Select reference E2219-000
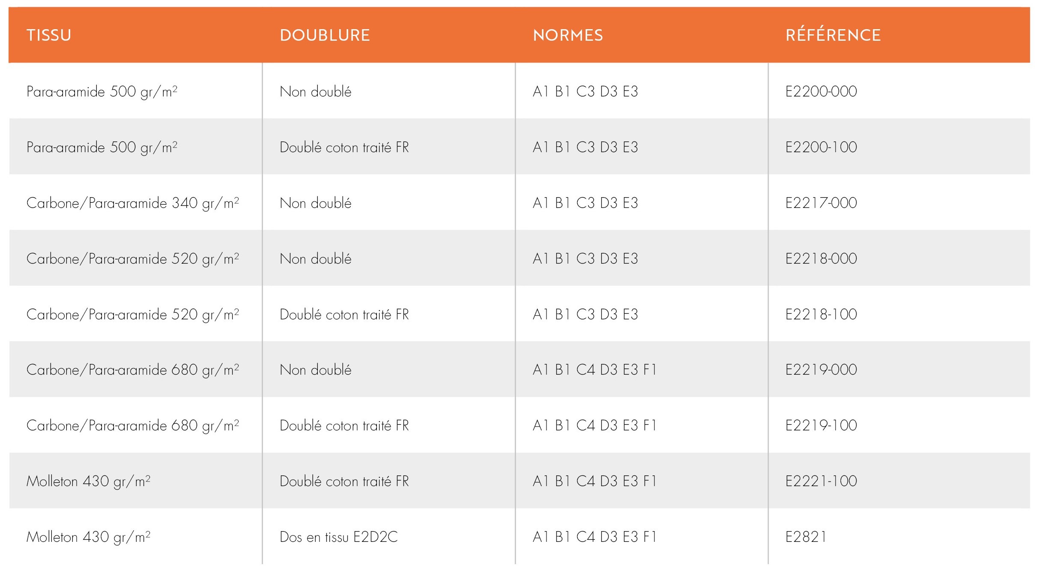 pyautogui.click(x=821, y=370)
